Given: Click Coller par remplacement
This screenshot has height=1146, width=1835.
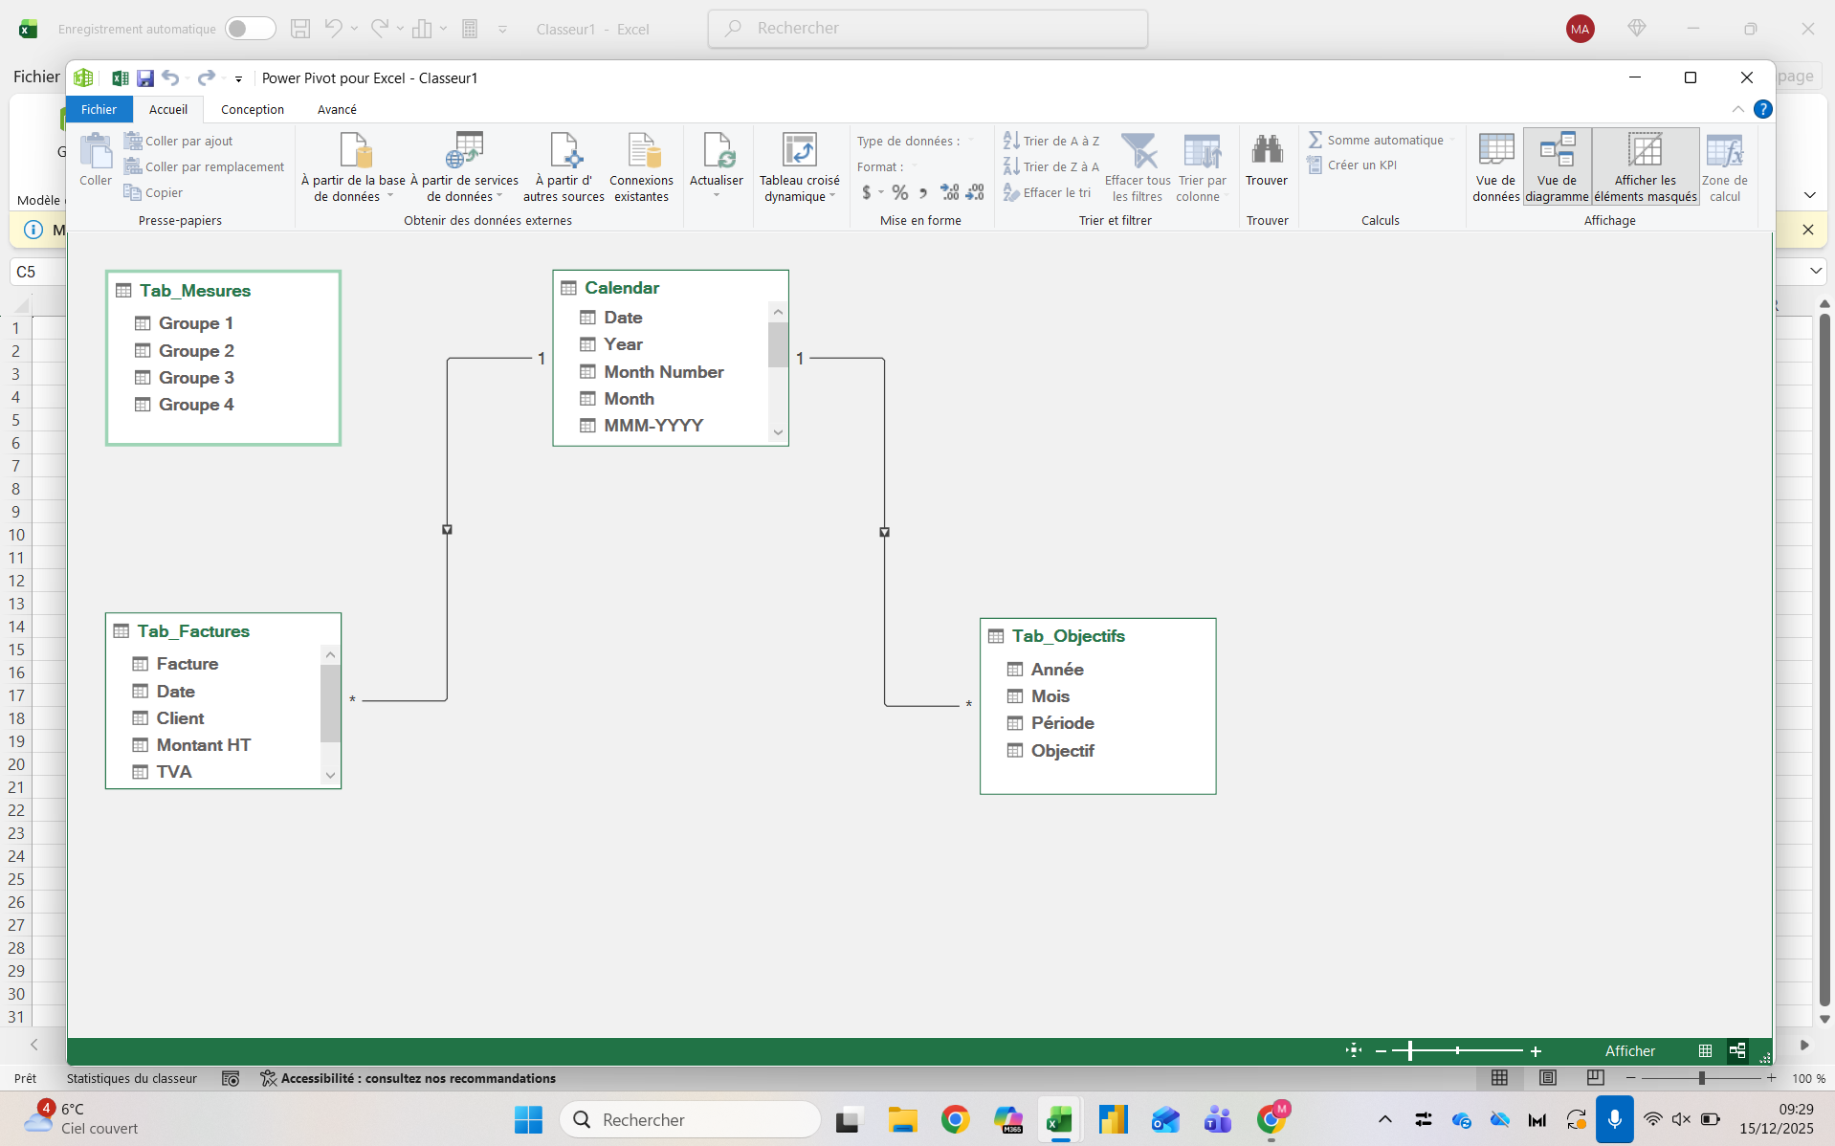Looking at the screenshot, I should [x=205, y=166].
